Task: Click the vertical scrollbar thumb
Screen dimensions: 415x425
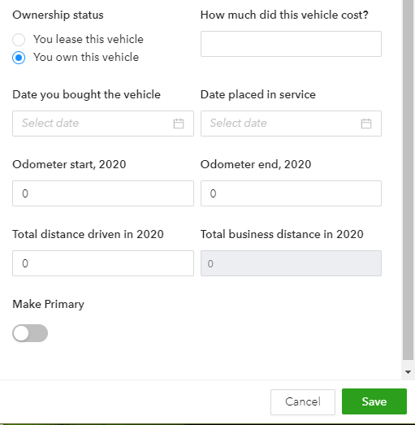Action: [408, 179]
